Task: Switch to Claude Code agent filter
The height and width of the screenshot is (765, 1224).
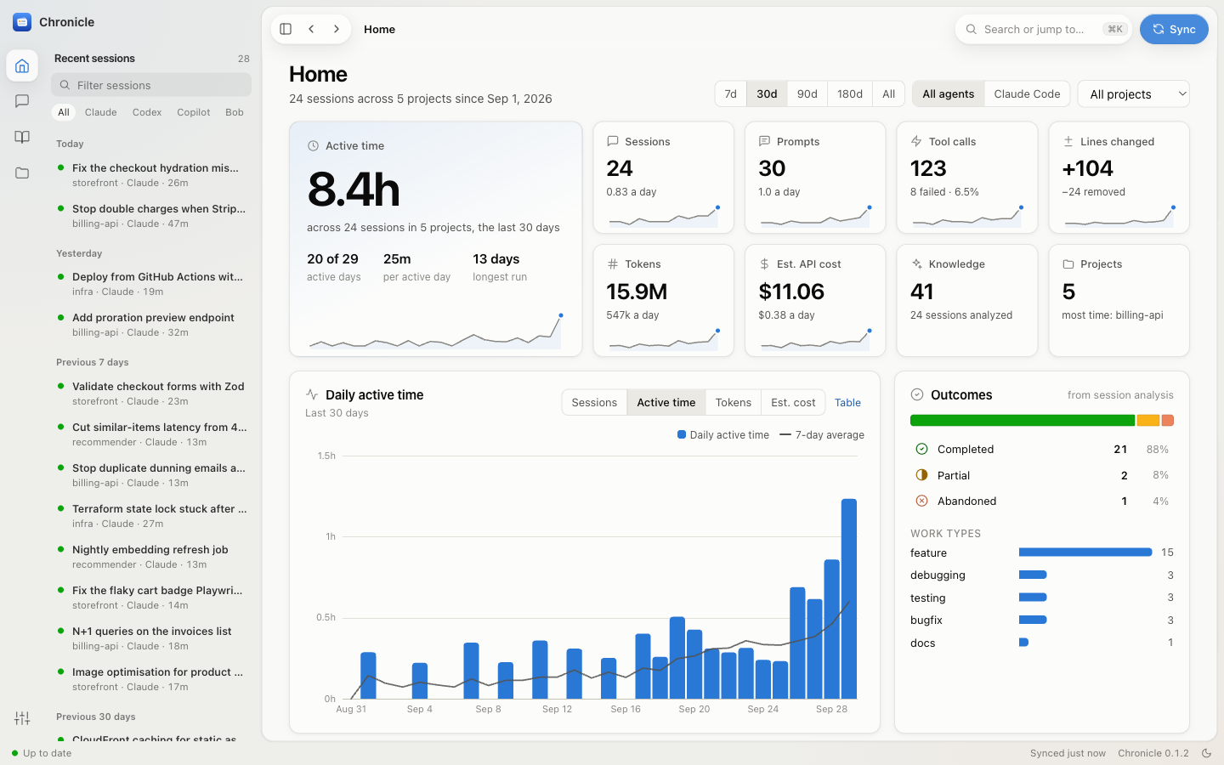Action: pos(1027,93)
